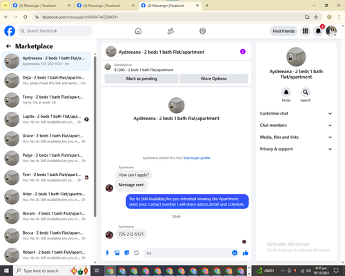Send a thumbs up like
The width and height of the screenshot is (345, 276).
coord(246,253)
